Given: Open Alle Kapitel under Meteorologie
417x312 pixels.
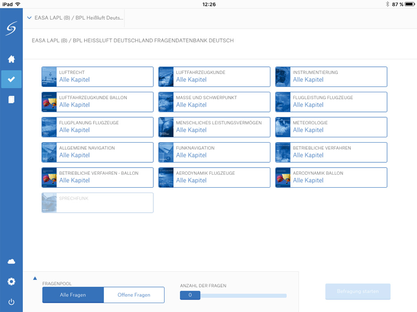Looking at the screenshot, I should 308,130.
